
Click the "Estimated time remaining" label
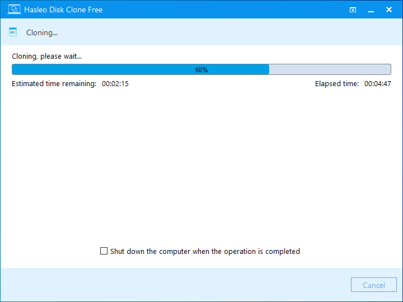point(54,84)
